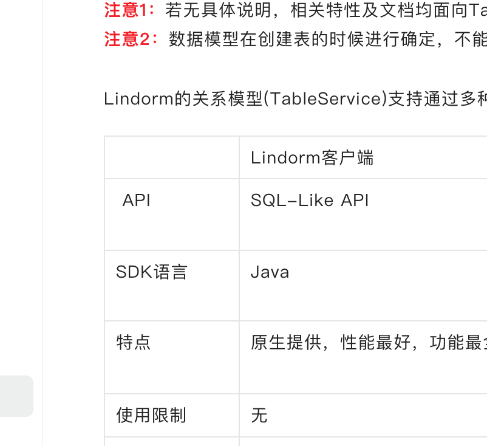Click the sentence beginning '若无具体说明'

[326, 10]
